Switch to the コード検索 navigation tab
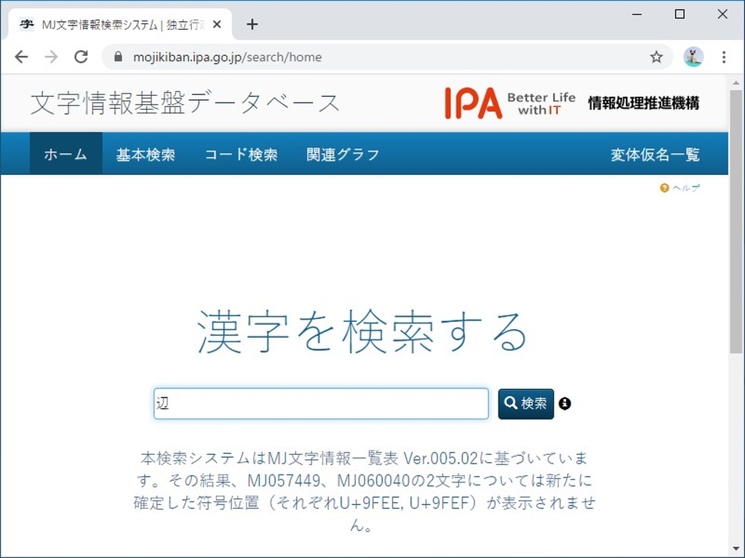The height and width of the screenshot is (558, 745). click(241, 153)
